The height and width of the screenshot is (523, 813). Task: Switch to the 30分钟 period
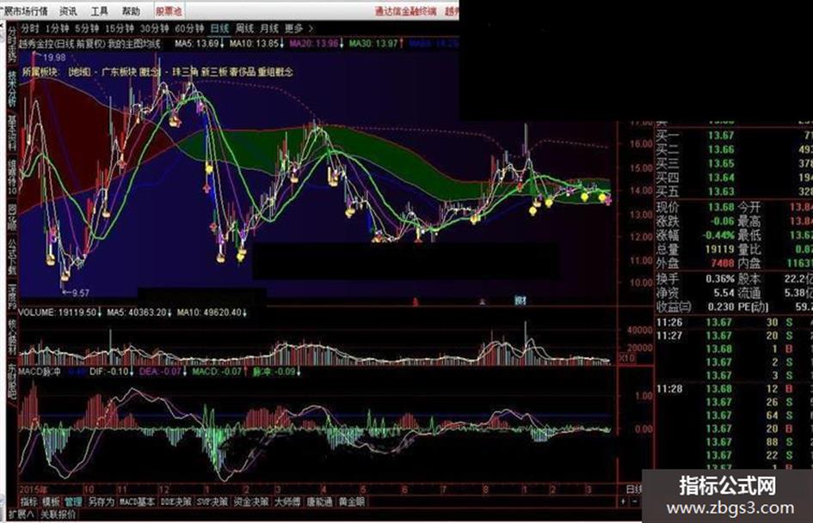click(x=155, y=28)
